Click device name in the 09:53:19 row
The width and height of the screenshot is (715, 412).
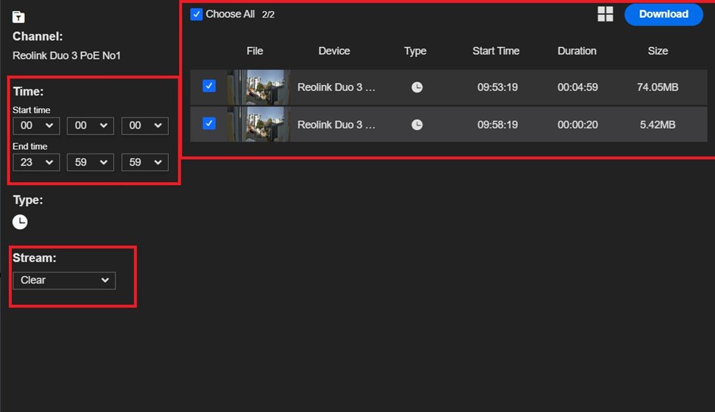pos(336,87)
